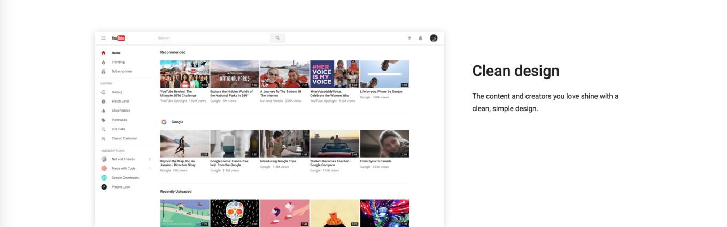
Task: Click title Life by you, Phone by Google
Action: (x=381, y=92)
